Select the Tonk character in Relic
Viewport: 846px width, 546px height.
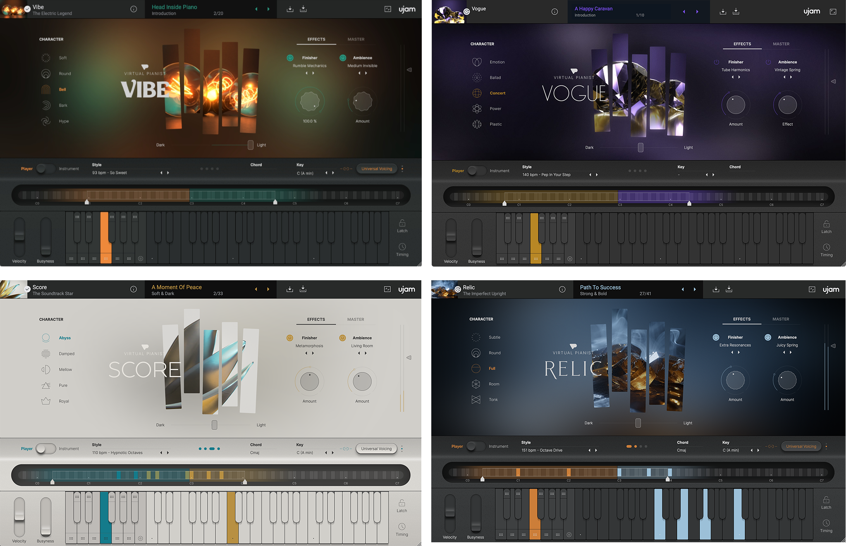pos(493,399)
